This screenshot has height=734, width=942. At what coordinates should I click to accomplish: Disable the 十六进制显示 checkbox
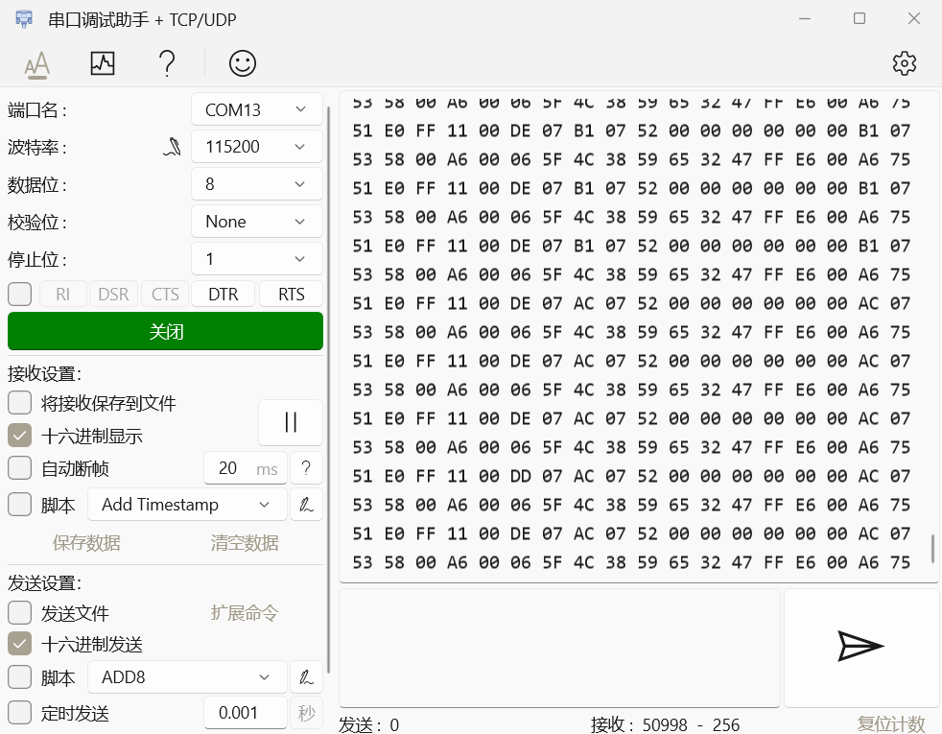(x=20, y=436)
